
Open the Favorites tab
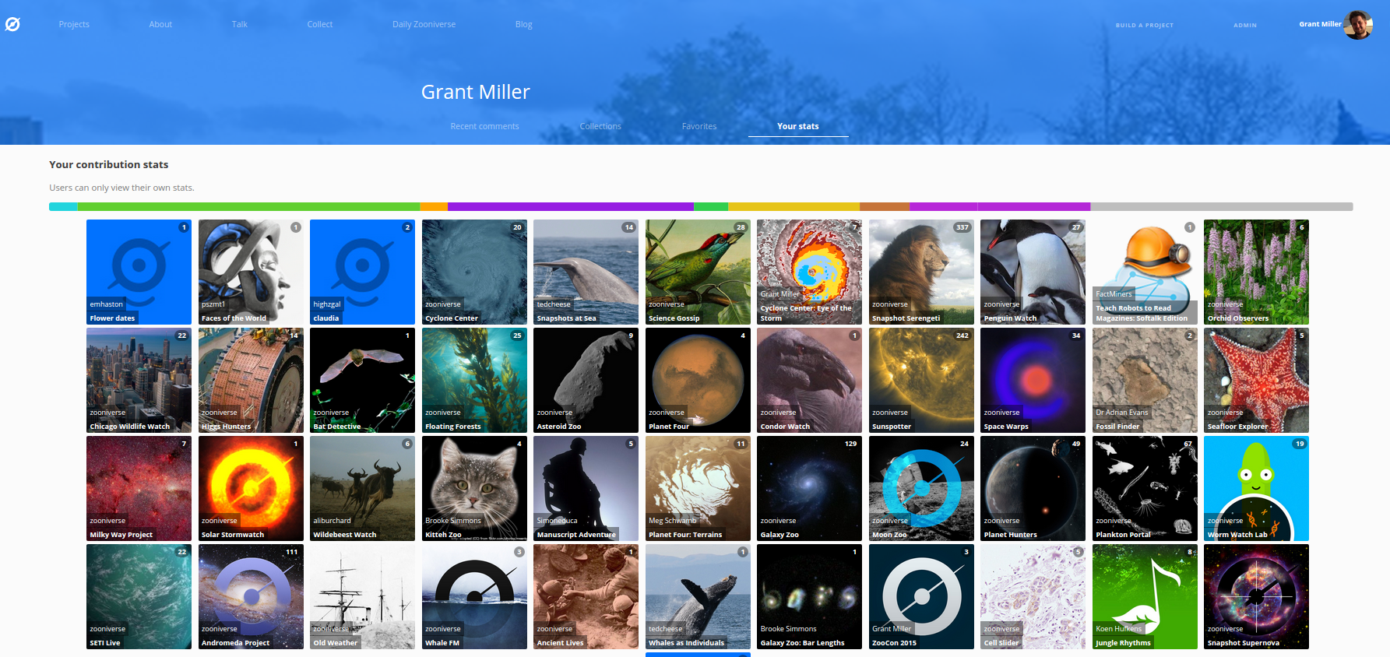click(699, 126)
